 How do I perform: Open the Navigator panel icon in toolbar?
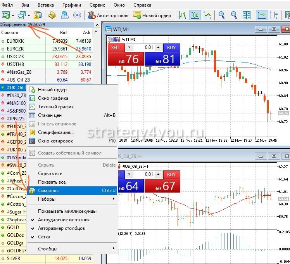point(52,15)
